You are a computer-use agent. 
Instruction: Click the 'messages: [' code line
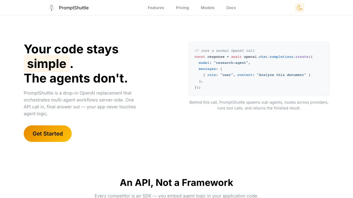[210, 69]
